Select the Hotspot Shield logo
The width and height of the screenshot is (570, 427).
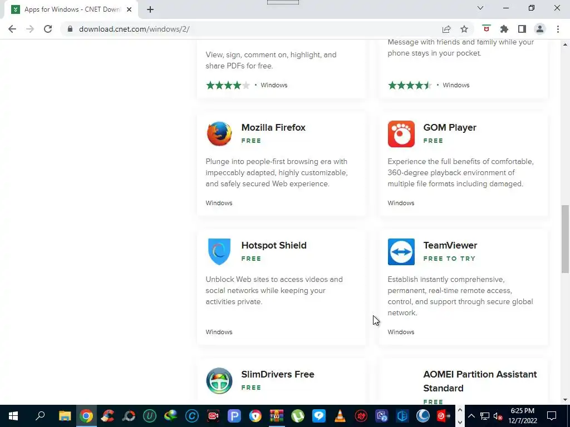click(219, 251)
